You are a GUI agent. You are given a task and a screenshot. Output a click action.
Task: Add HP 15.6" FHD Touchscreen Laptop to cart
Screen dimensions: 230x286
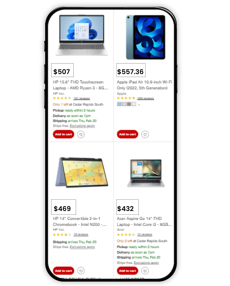pyautogui.click(x=64, y=134)
